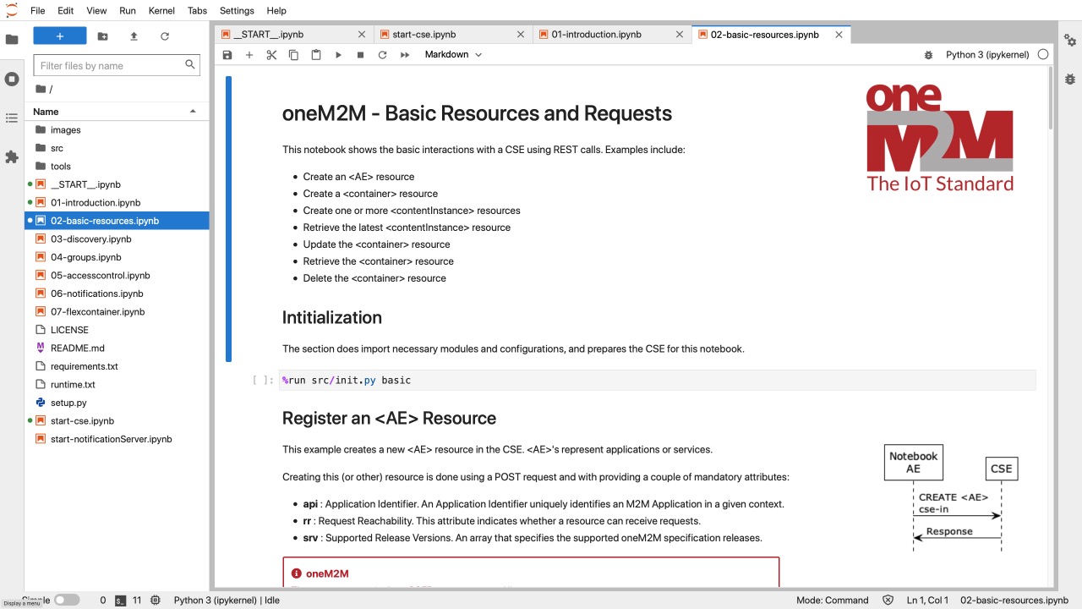Click Python 3 (ipykernel) kernel name button
This screenshot has width=1082, height=609.
click(x=987, y=55)
